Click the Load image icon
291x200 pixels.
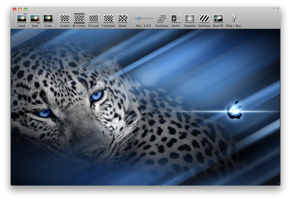[22, 18]
